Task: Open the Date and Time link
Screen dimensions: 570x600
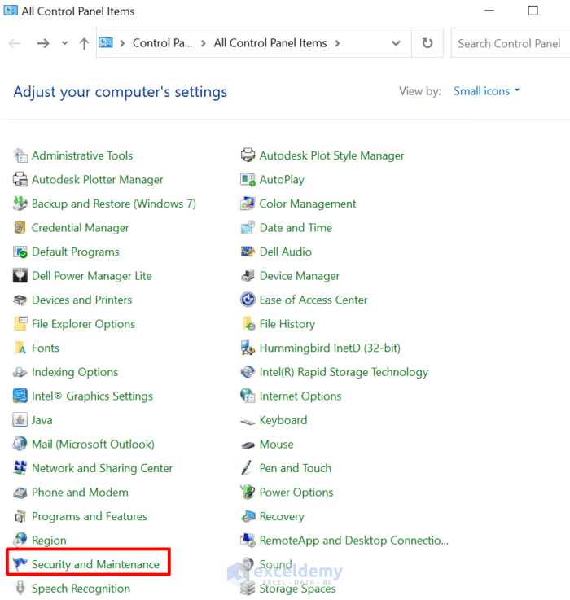Action: (x=296, y=228)
